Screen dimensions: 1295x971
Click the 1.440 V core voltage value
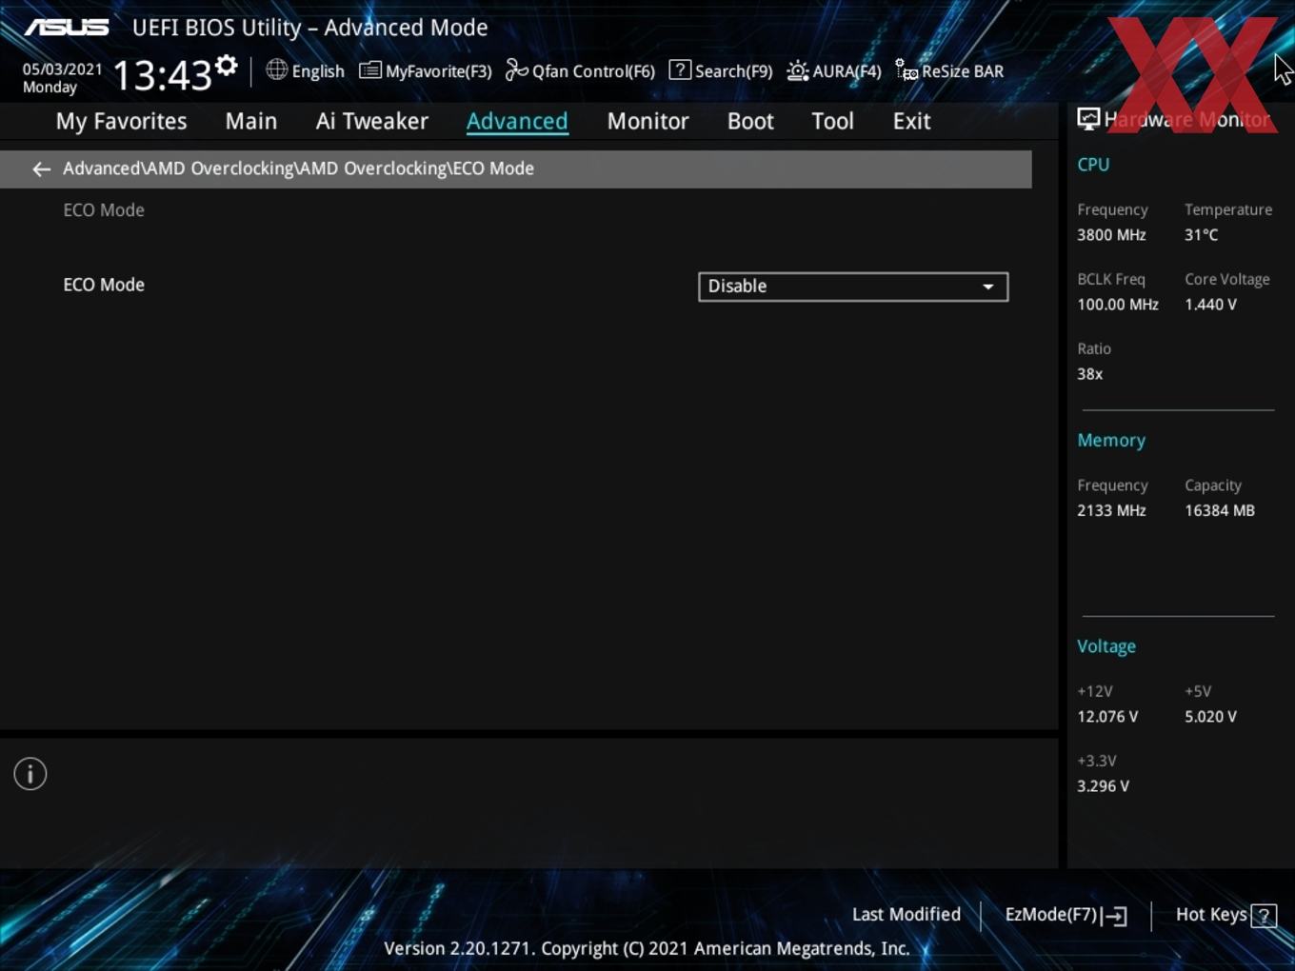1210,305
